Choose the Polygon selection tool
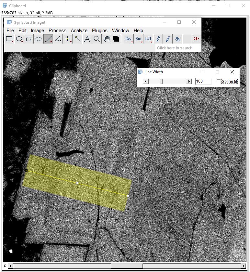 (29, 39)
